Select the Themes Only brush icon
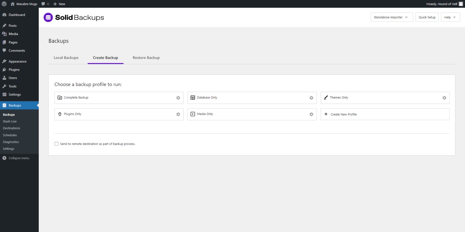Screen dimensions: 465x232 point(326,98)
